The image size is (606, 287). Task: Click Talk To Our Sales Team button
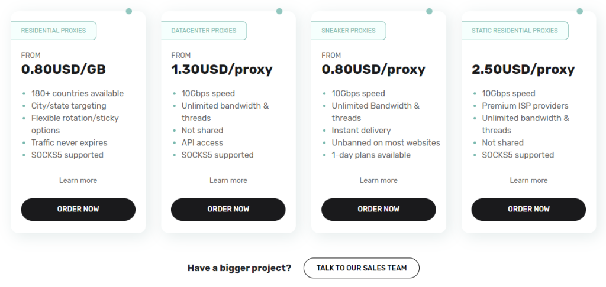(x=362, y=268)
